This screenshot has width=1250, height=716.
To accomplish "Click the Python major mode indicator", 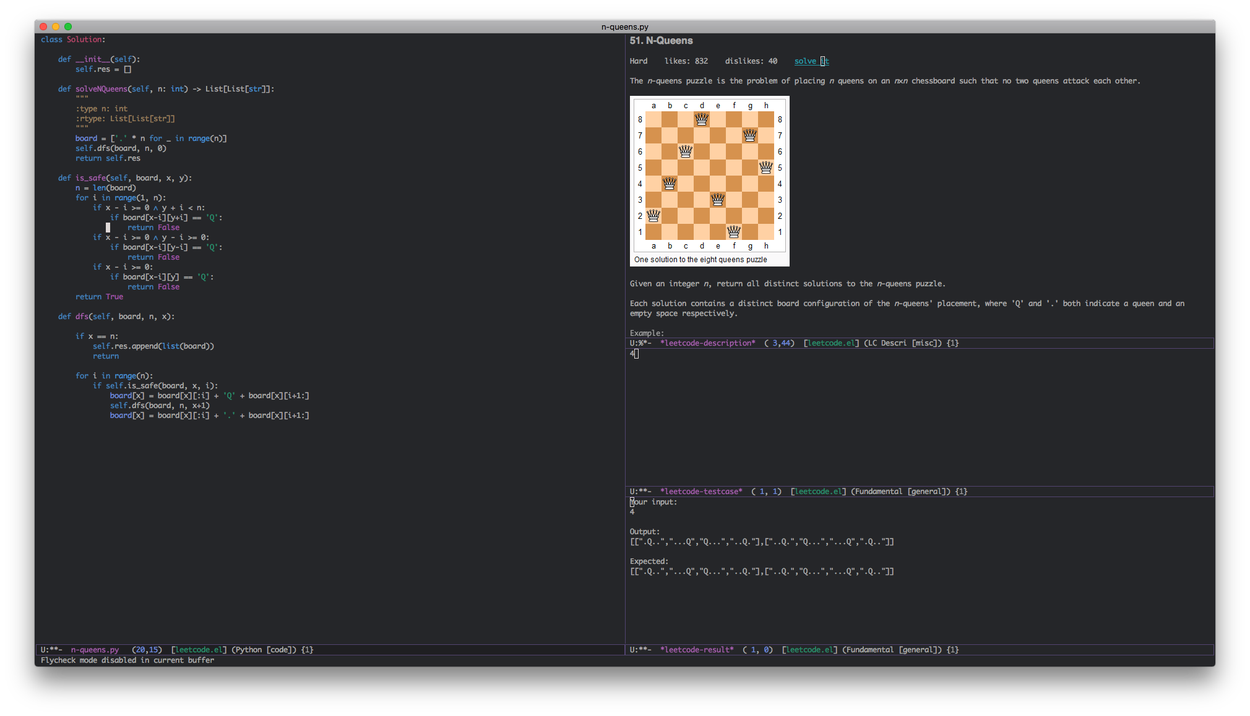I will 249,650.
